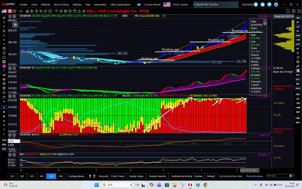Open the main chart indicator list icon
Viewport: 302px width, 189px height.
click(10, 16)
